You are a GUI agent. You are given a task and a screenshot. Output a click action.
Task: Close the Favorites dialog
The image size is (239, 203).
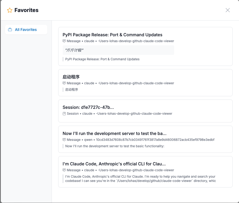coord(228,10)
